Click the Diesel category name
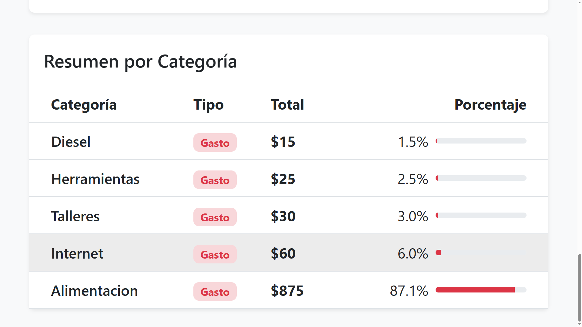582x327 pixels. (71, 142)
